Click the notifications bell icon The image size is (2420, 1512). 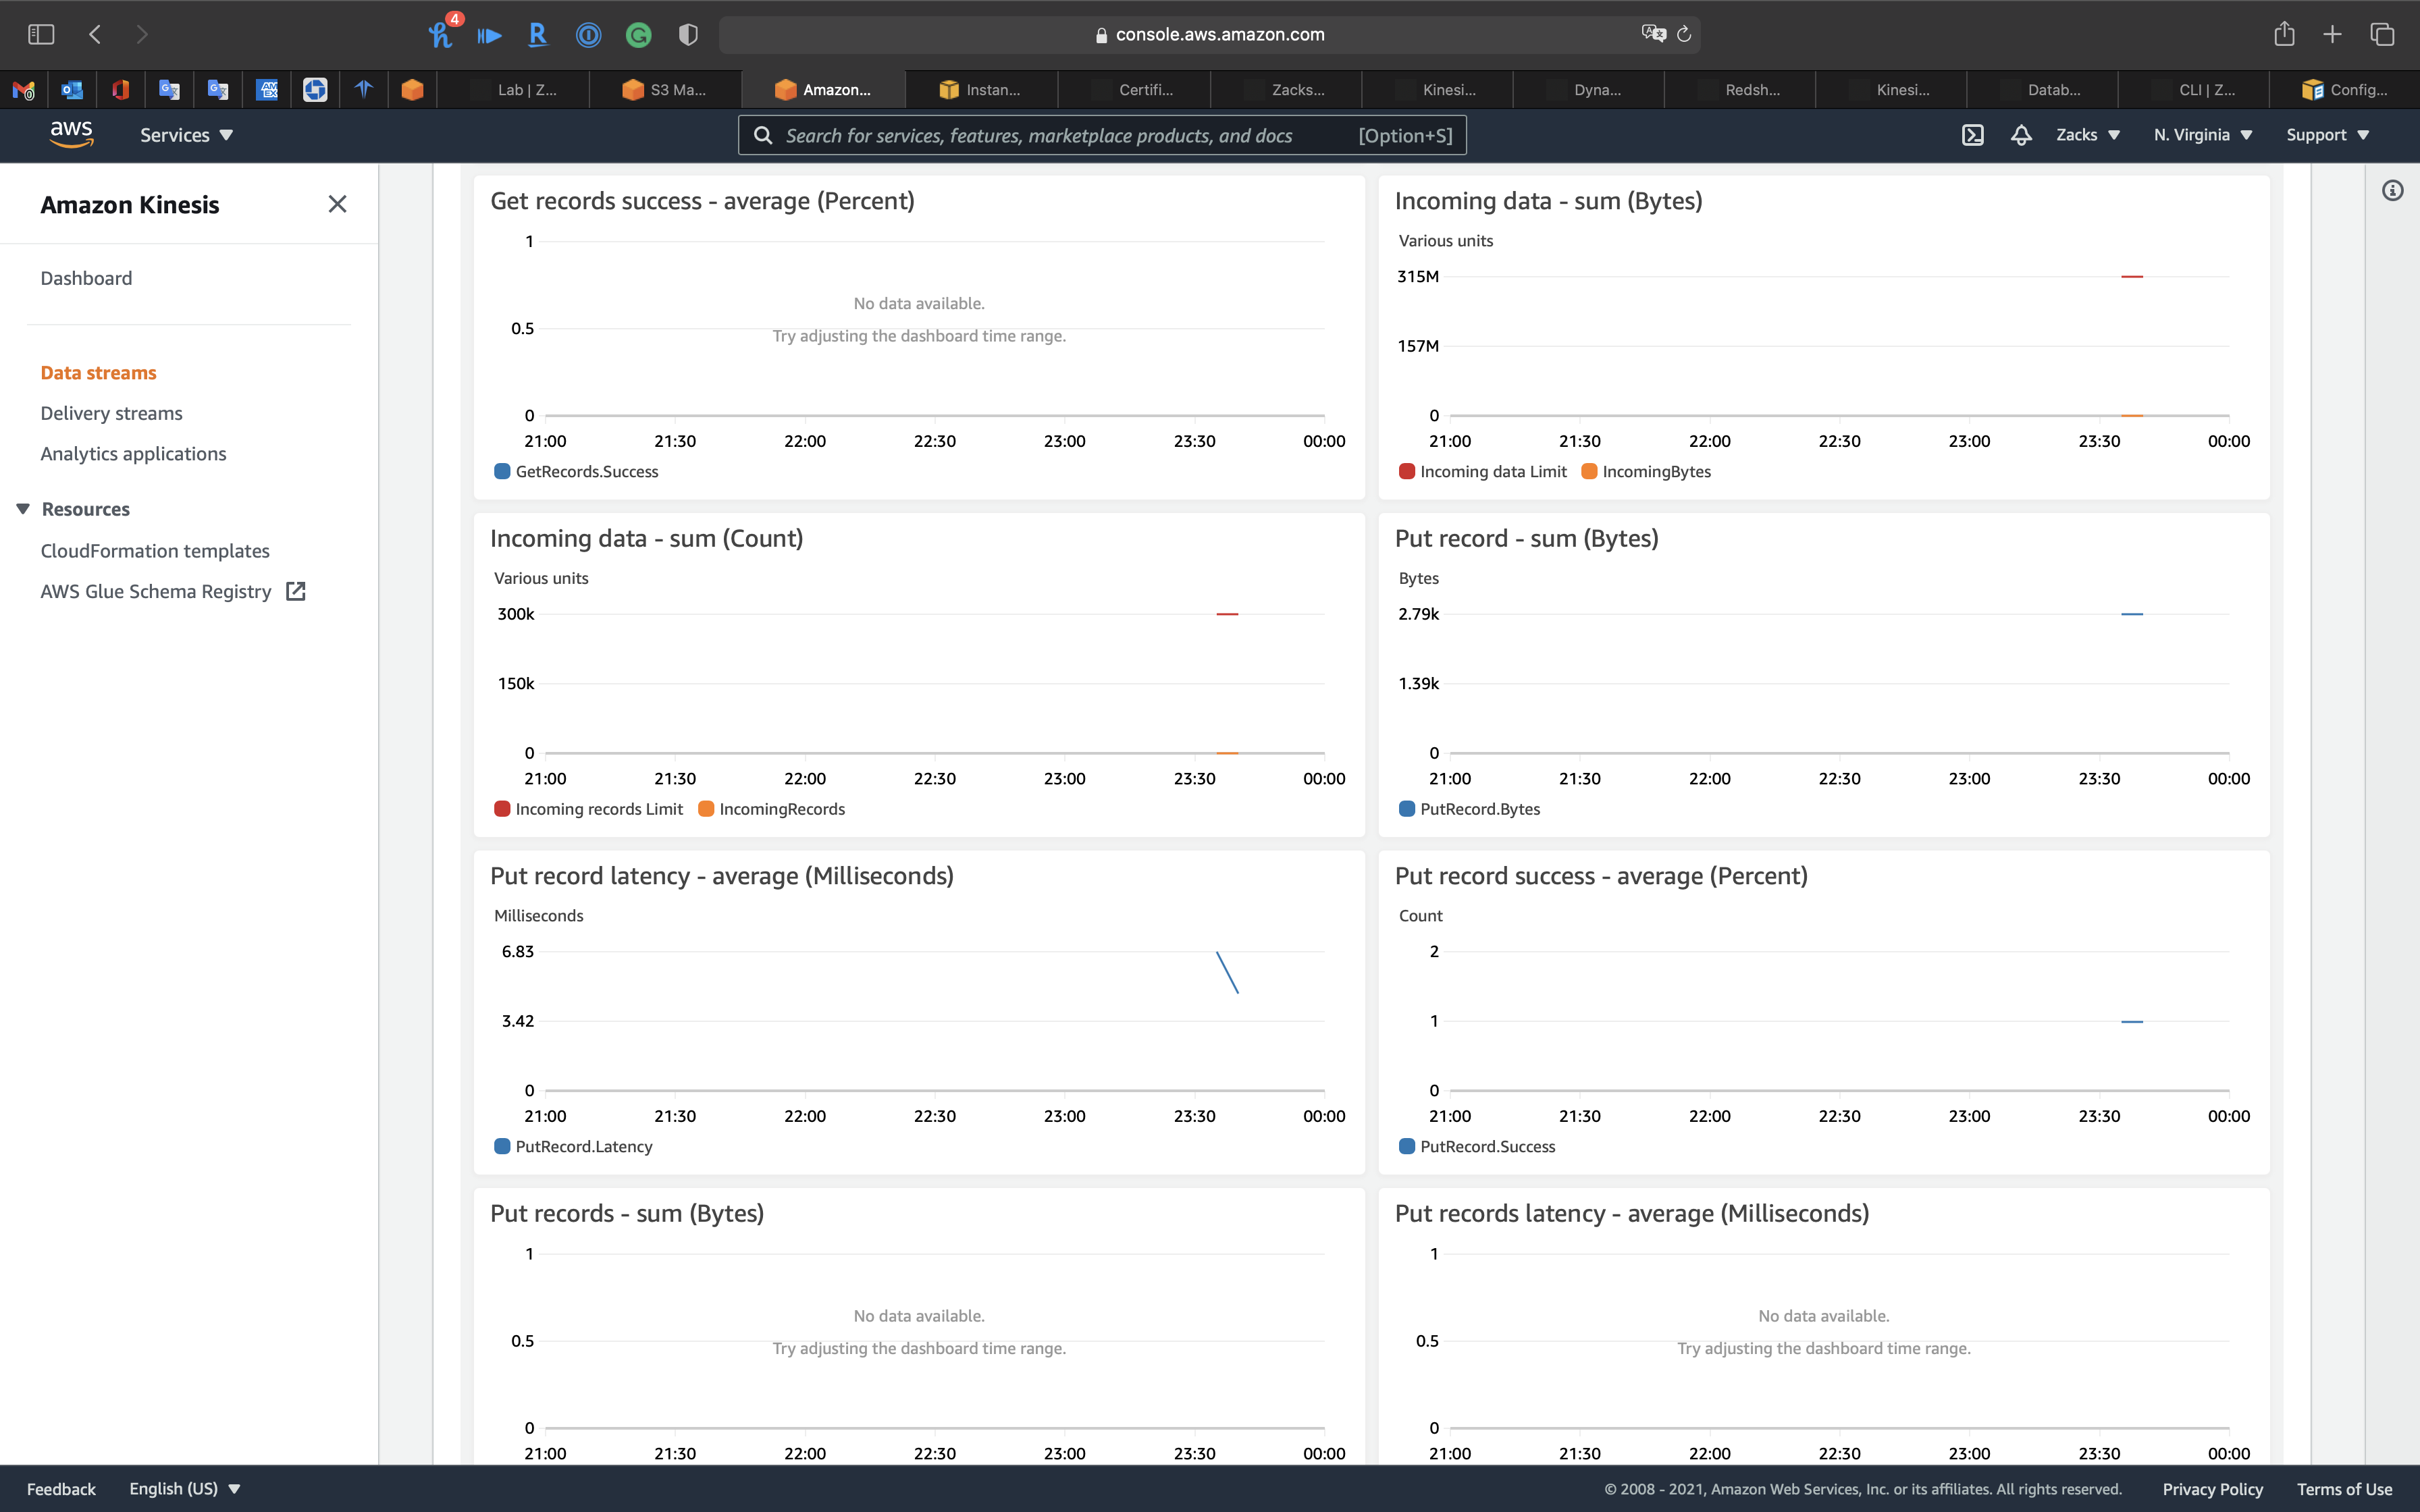[2021, 135]
